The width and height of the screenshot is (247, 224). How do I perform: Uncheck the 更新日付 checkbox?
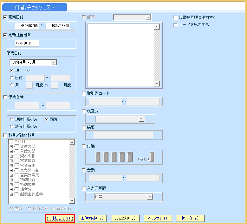pos(5,17)
